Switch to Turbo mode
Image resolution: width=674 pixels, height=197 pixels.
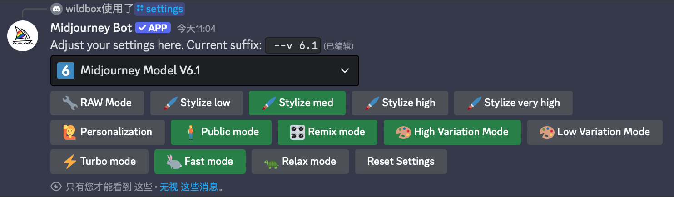click(99, 162)
